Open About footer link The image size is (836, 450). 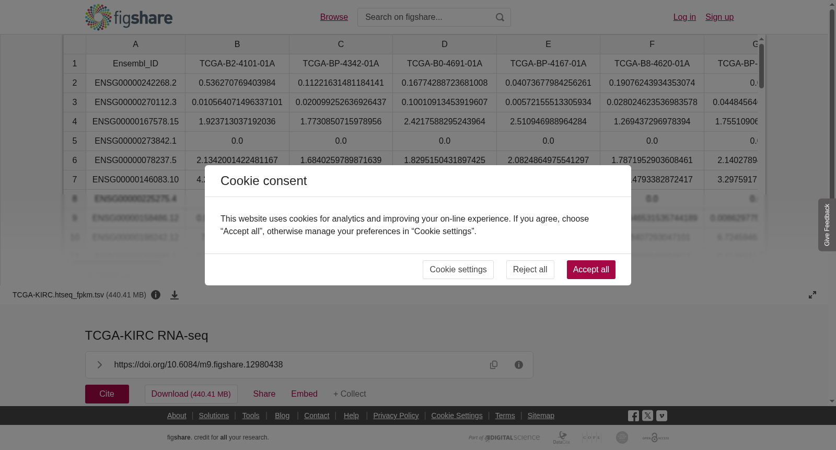click(177, 416)
